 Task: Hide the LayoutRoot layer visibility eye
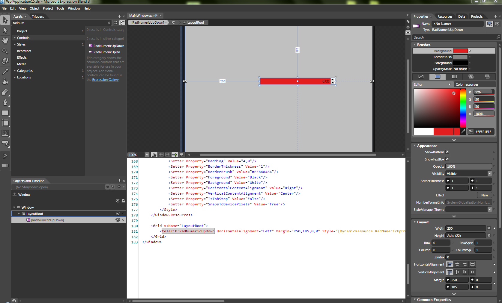[x=118, y=214]
